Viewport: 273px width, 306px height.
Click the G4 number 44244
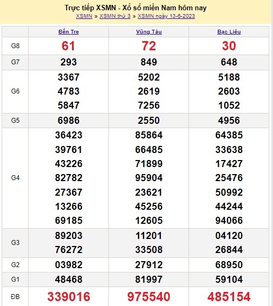click(x=229, y=207)
